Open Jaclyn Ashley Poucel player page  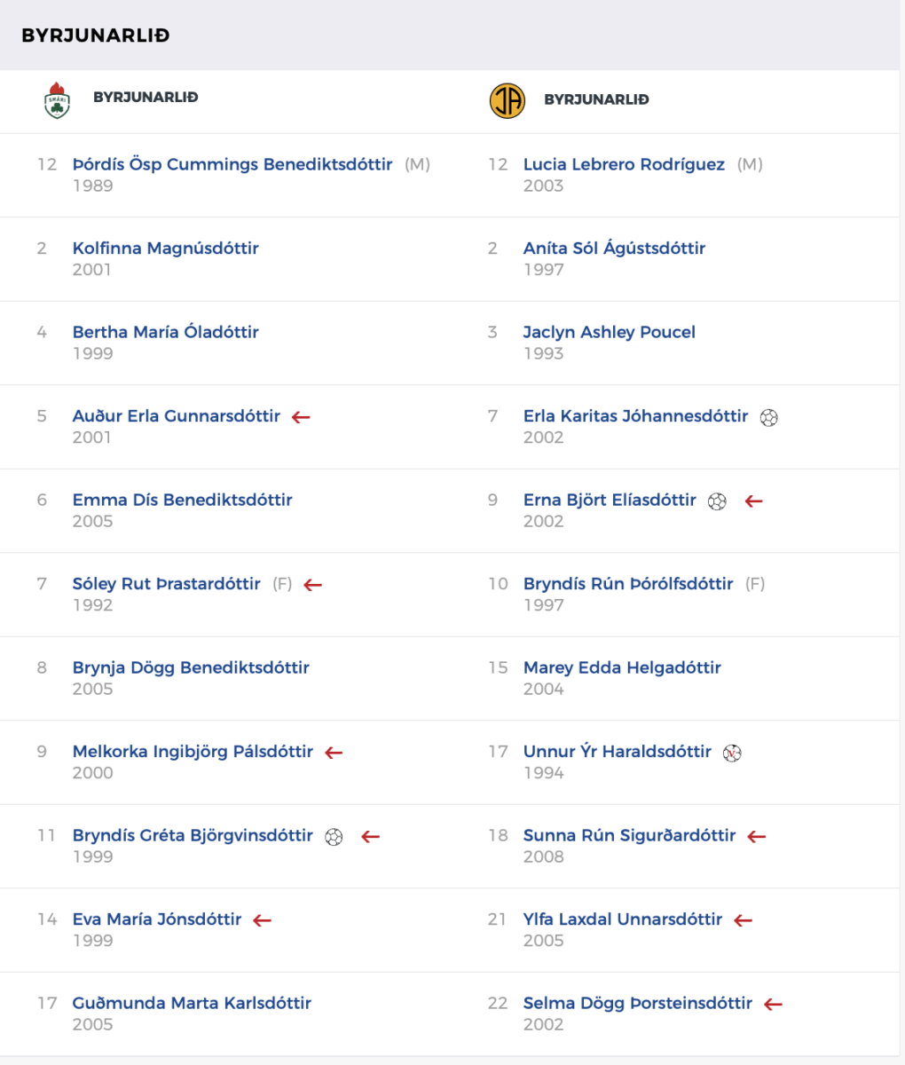pos(610,332)
